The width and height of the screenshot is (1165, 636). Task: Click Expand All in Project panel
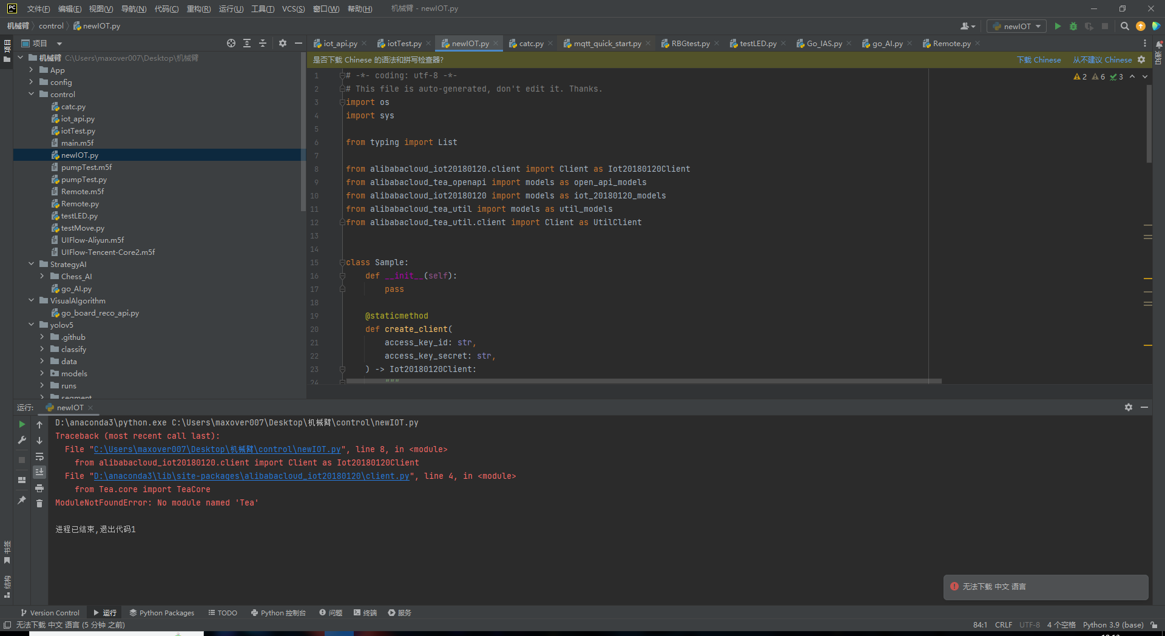point(247,43)
